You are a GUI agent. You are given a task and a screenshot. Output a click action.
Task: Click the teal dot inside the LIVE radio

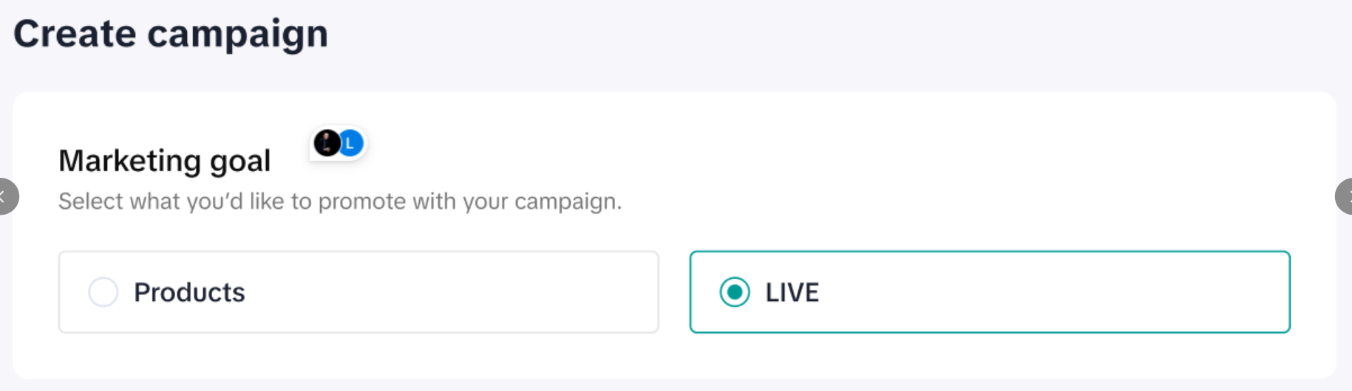[734, 292]
